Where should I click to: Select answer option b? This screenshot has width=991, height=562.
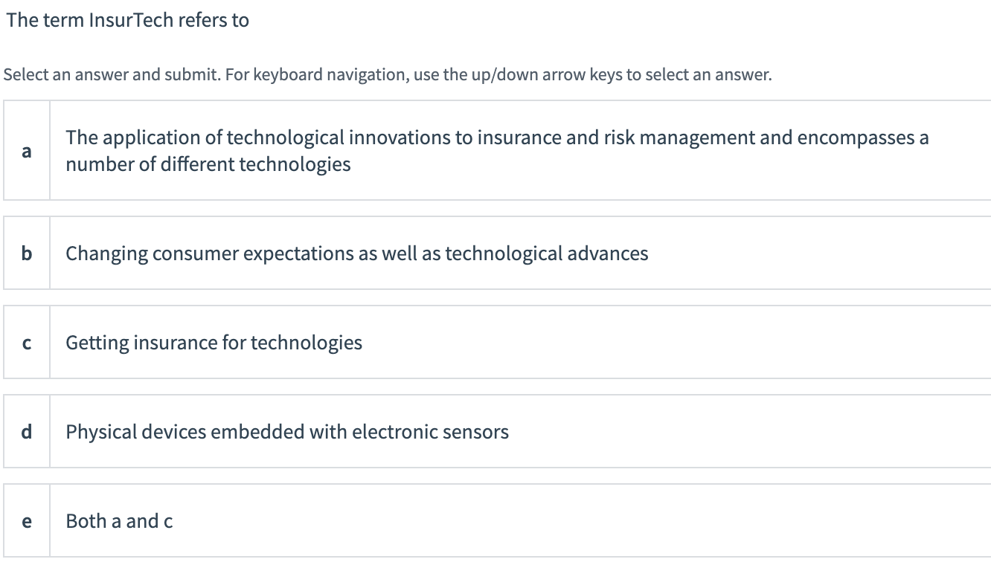[x=491, y=253]
